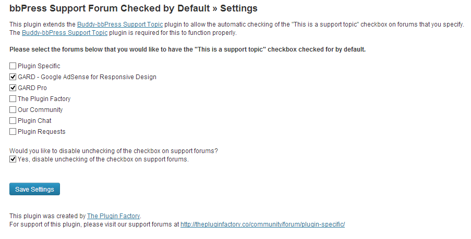Visit The Plugin Factory link in footer
This screenshot has width=471, height=239.
click(114, 216)
